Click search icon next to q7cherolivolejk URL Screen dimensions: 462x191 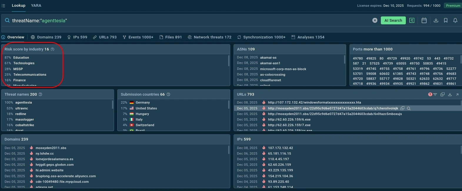409,109
